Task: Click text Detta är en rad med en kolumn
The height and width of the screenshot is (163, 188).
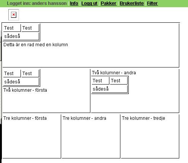Action: [x=36, y=45]
